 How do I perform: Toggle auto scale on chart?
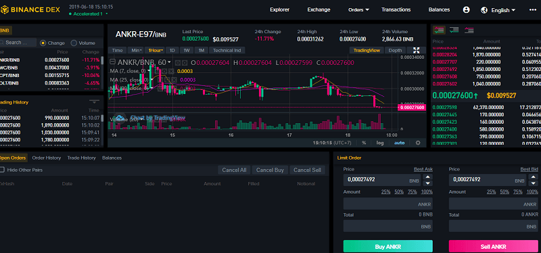pos(399,143)
